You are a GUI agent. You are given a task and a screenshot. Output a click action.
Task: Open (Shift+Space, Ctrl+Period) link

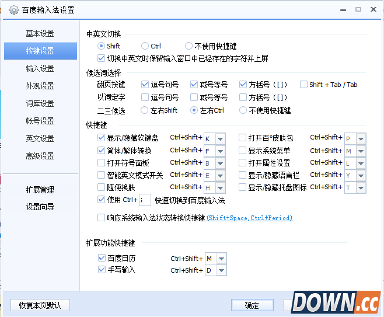point(250,218)
